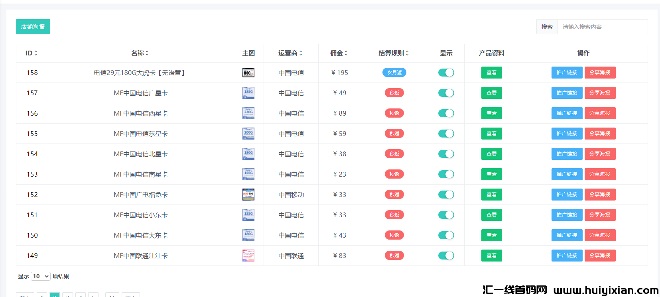Sort by 结算规则 column sort icon
Screen dimensions: 660x297
[407, 53]
